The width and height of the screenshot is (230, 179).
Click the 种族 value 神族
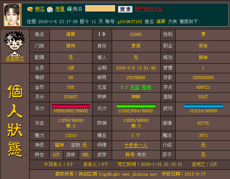pyautogui.click(x=136, y=97)
